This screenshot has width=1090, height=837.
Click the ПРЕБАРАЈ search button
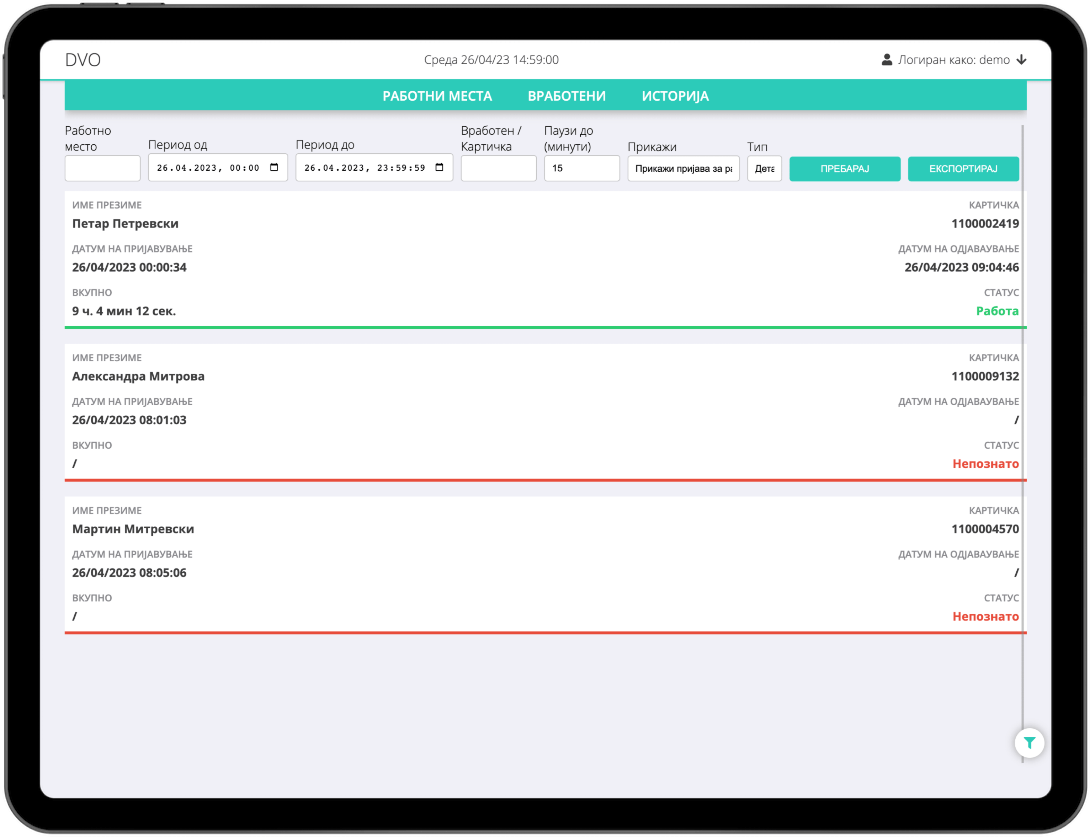click(844, 169)
